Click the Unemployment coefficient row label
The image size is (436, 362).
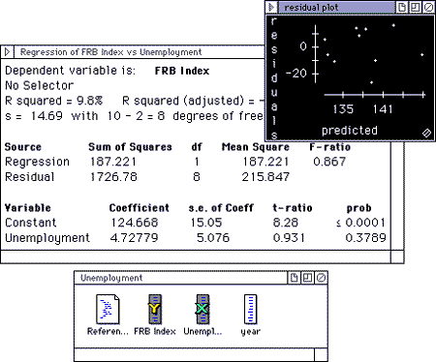pos(47,238)
